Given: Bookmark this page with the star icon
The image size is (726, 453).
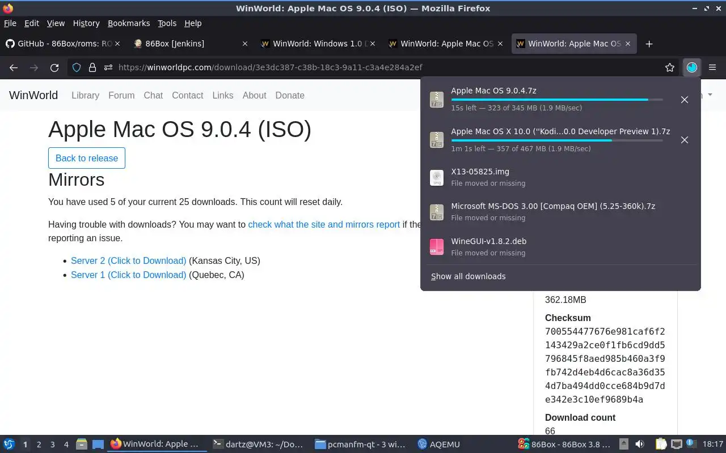Looking at the screenshot, I should (x=670, y=67).
